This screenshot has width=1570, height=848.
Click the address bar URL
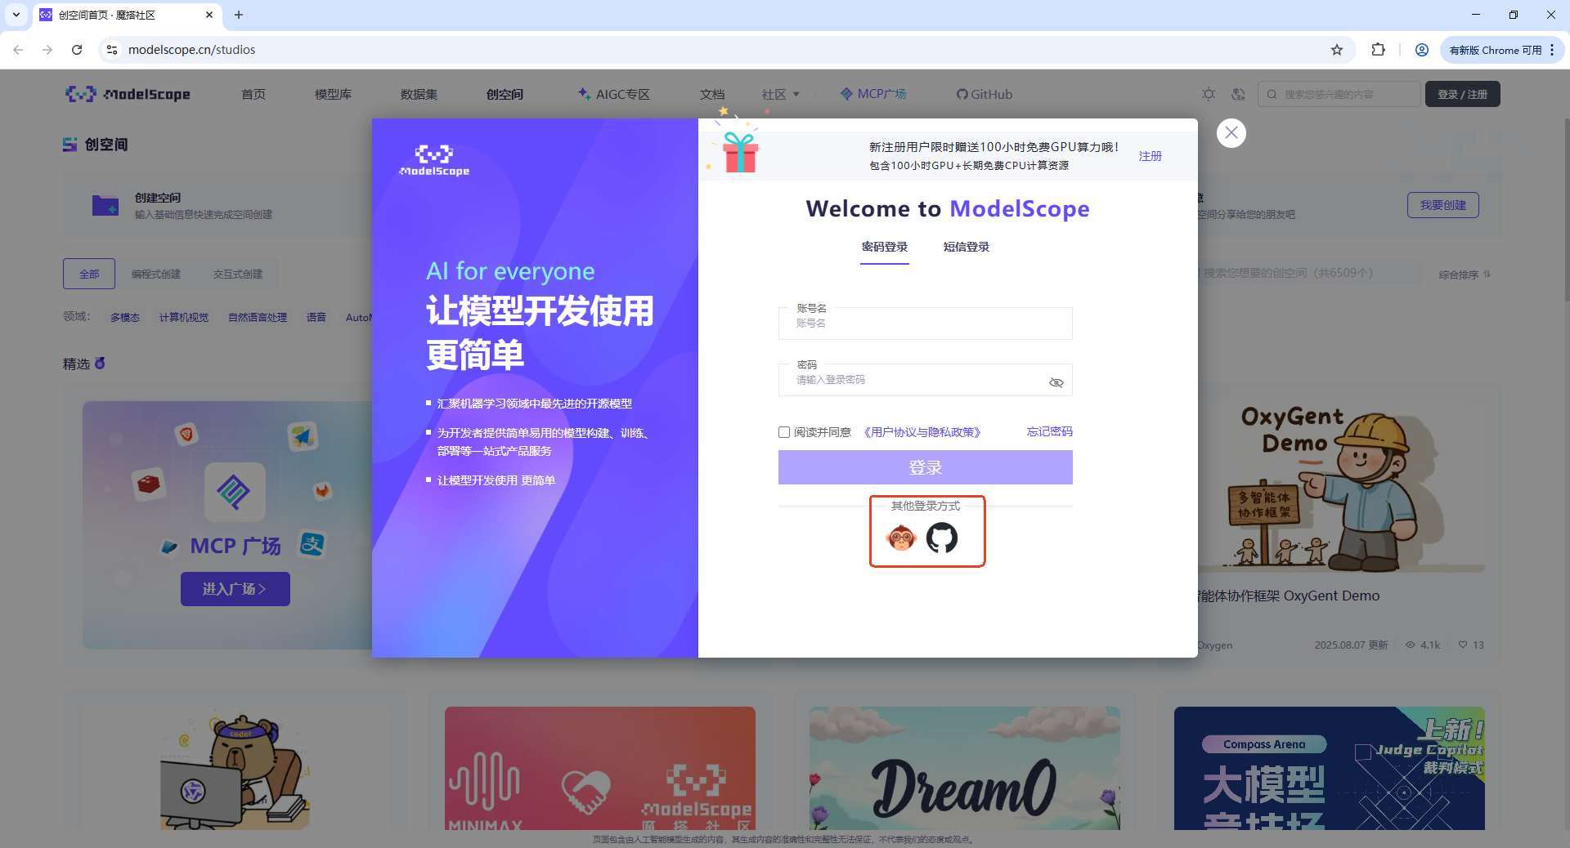192,50
